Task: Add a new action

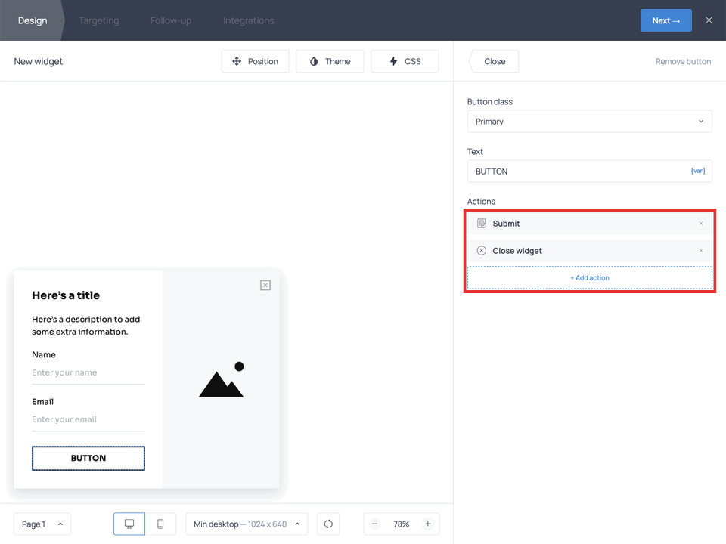Action: pyautogui.click(x=590, y=277)
